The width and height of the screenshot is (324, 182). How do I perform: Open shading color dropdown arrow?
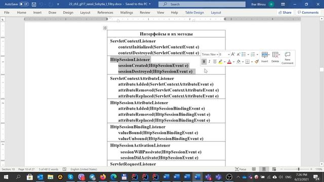[243, 62]
